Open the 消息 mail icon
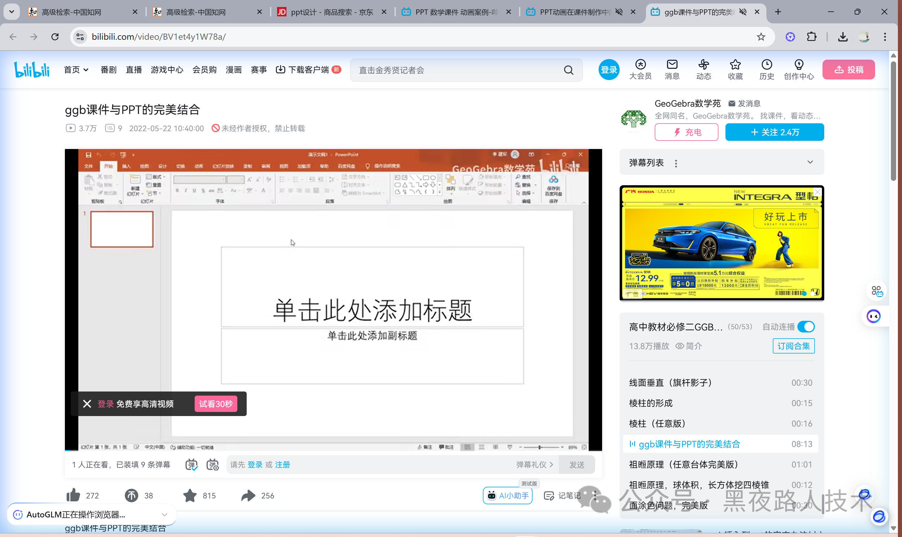This screenshot has width=902, height=537. 672,65
